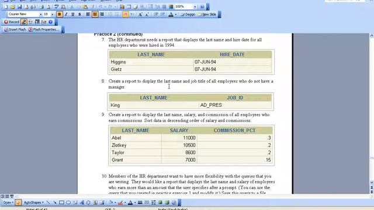
Task: Toggle Bold formatting
Action: tap(60, 15)
